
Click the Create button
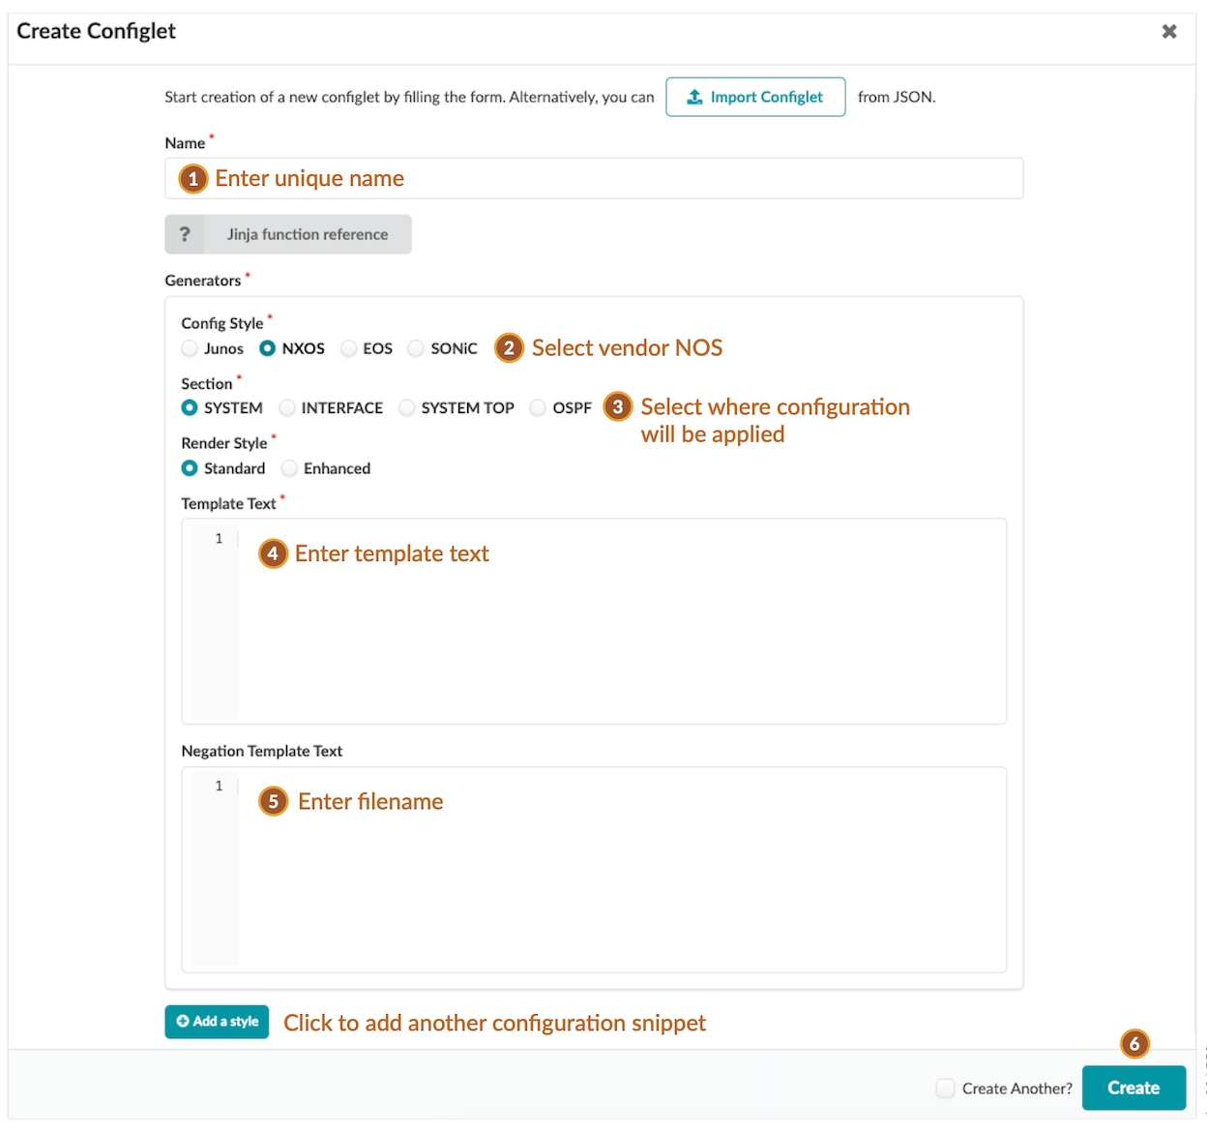tap(1133, 1088)
